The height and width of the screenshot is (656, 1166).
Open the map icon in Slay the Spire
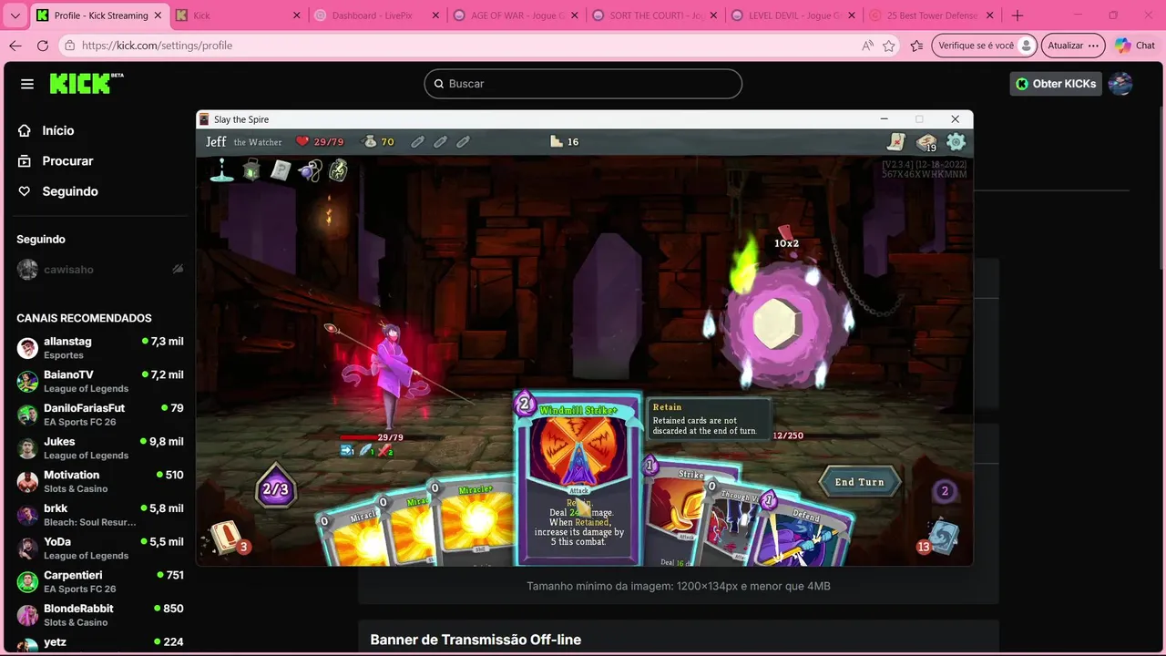(896, 141)
